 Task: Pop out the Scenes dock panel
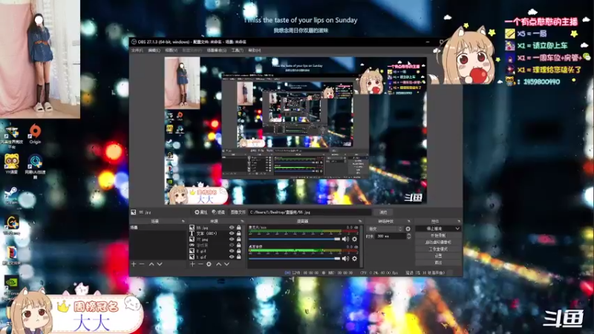coord(183,221)
